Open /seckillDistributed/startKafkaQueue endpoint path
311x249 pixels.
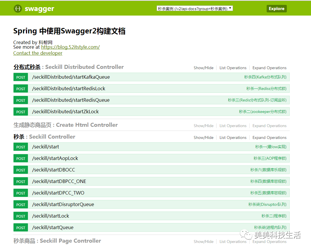pos(71,77)
